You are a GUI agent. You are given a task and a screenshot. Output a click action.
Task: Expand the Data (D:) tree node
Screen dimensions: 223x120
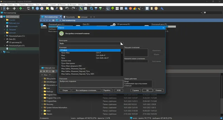[x=4, y=39]
